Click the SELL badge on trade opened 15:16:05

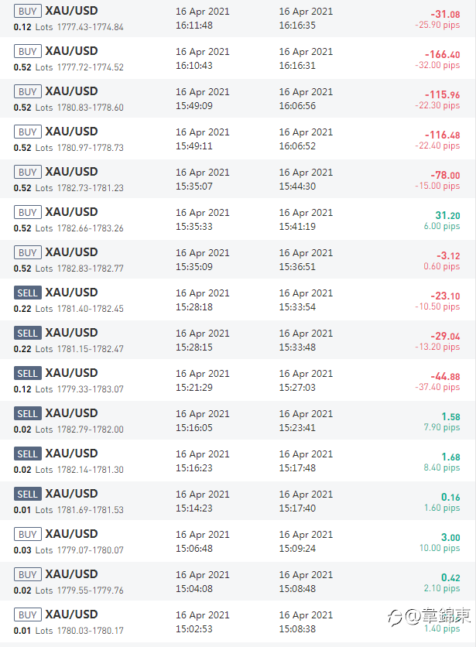pos(28,413)
